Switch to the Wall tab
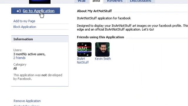Screen dimensions: 188x106 tap(82, 1)
